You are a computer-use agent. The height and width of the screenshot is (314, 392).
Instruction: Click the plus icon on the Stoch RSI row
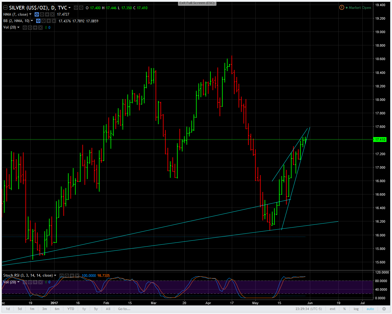72,276
